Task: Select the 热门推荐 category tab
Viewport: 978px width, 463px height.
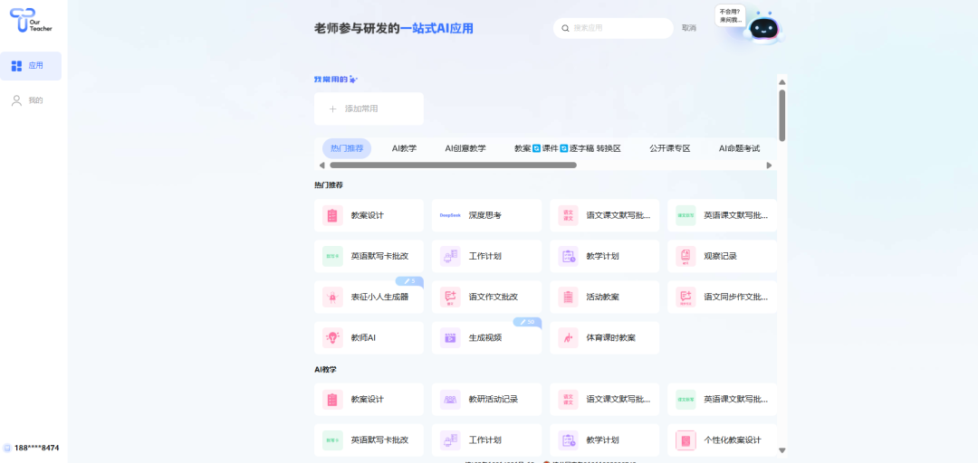Action: (x=347, y=148)
